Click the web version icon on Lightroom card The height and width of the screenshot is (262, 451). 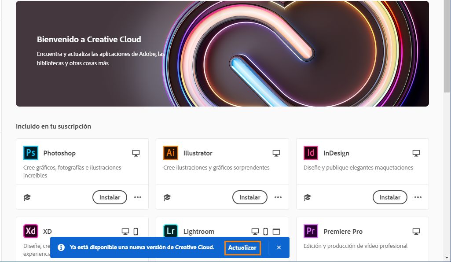pyautogui.click(x=276, y=231)
